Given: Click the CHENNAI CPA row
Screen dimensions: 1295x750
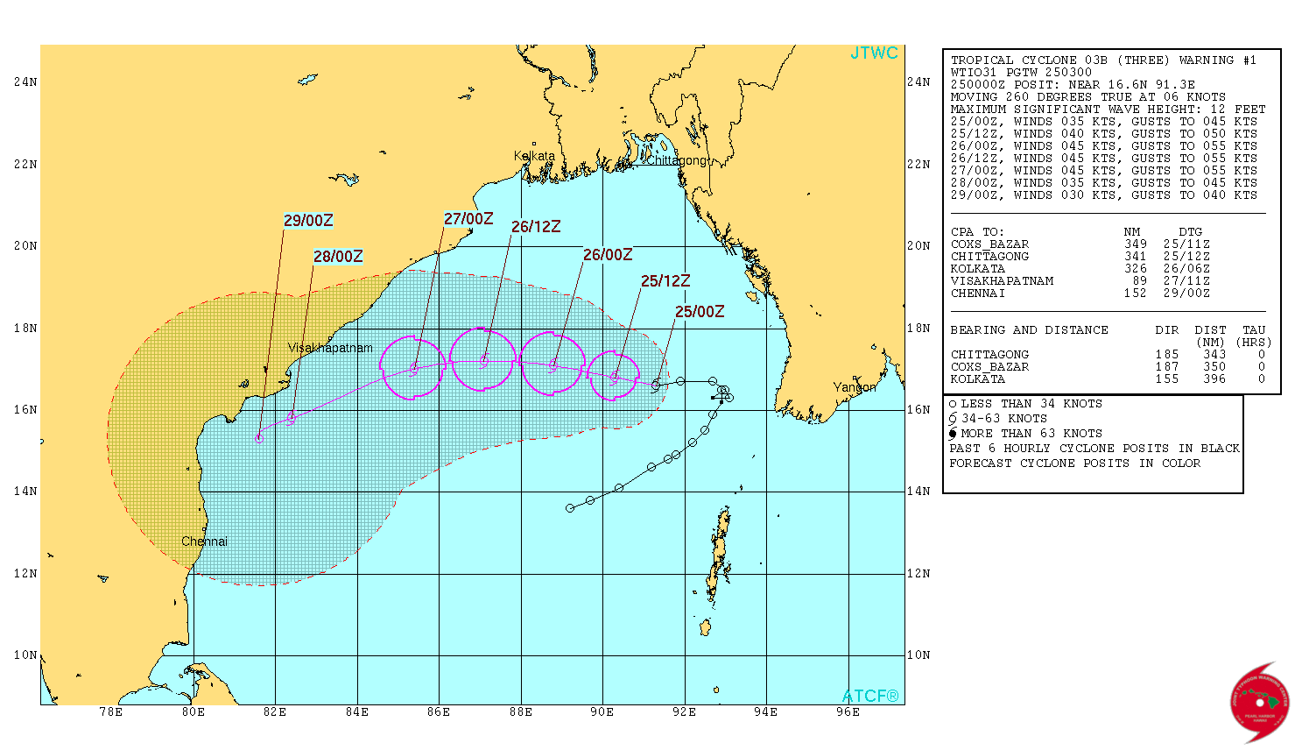Looking at the screenshot, I should click(x=1080, y=294).
